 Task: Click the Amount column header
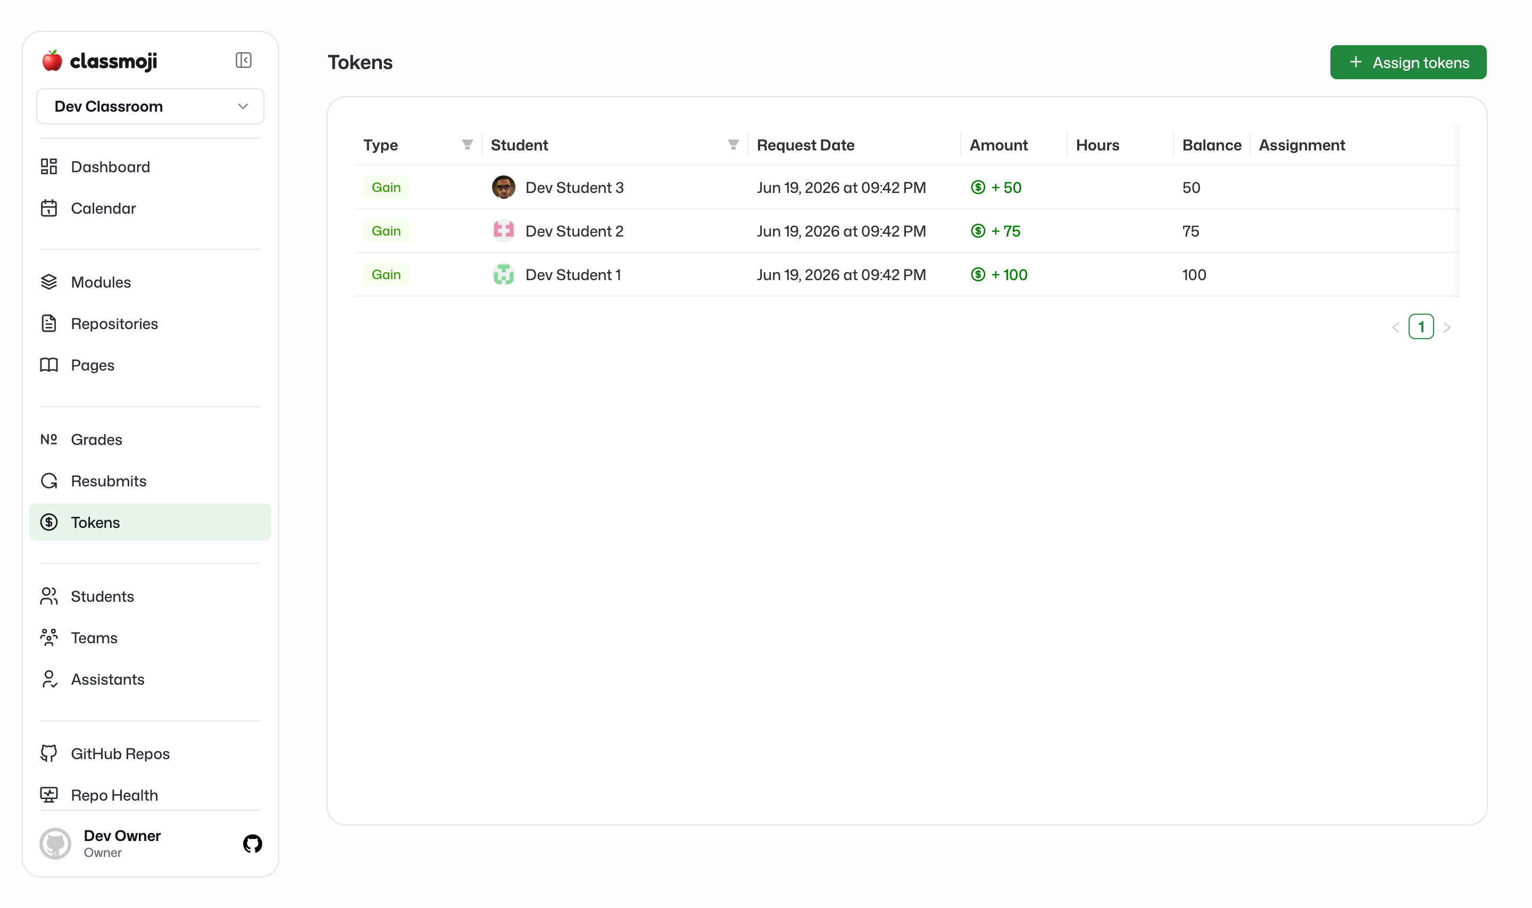[x=999, y=145]
